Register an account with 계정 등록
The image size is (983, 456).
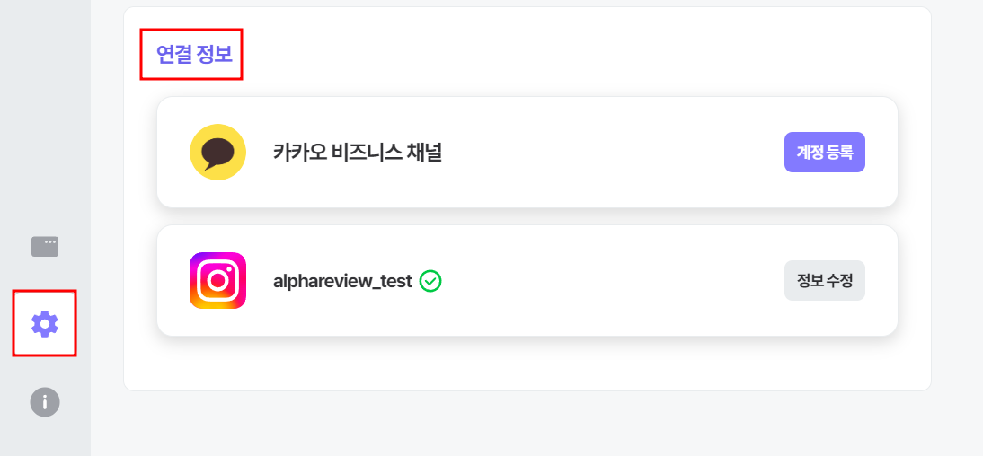pos(824,153)
